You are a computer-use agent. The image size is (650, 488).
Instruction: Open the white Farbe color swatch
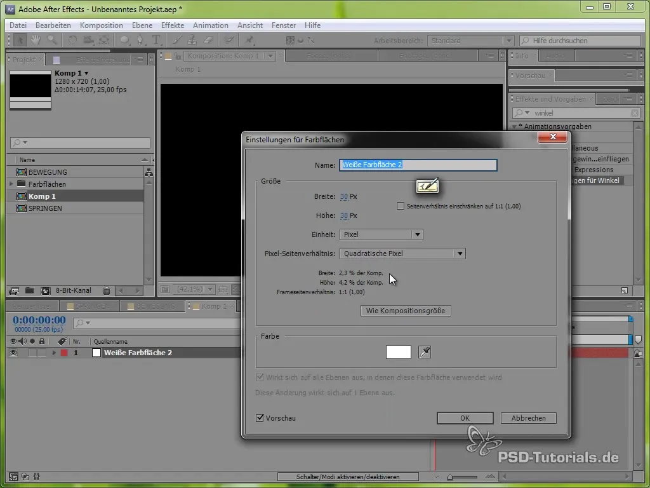(x=399, y=352)
